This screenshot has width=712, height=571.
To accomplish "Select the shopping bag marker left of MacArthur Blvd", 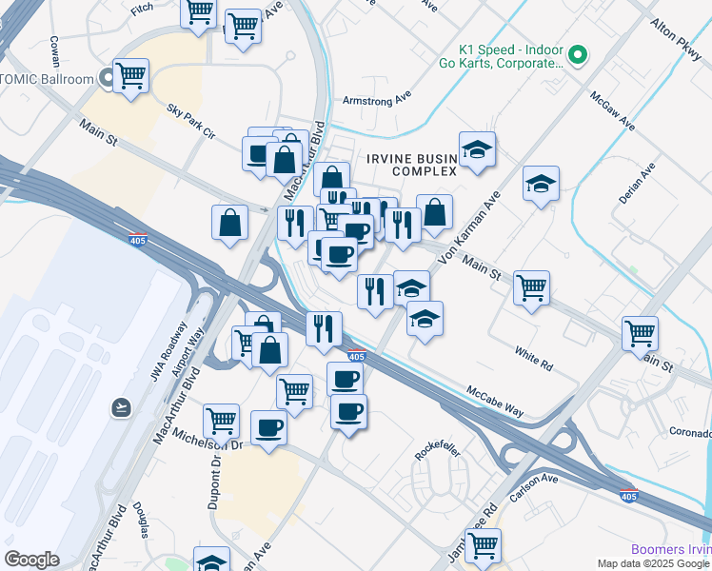I will [x=229, y=226].
